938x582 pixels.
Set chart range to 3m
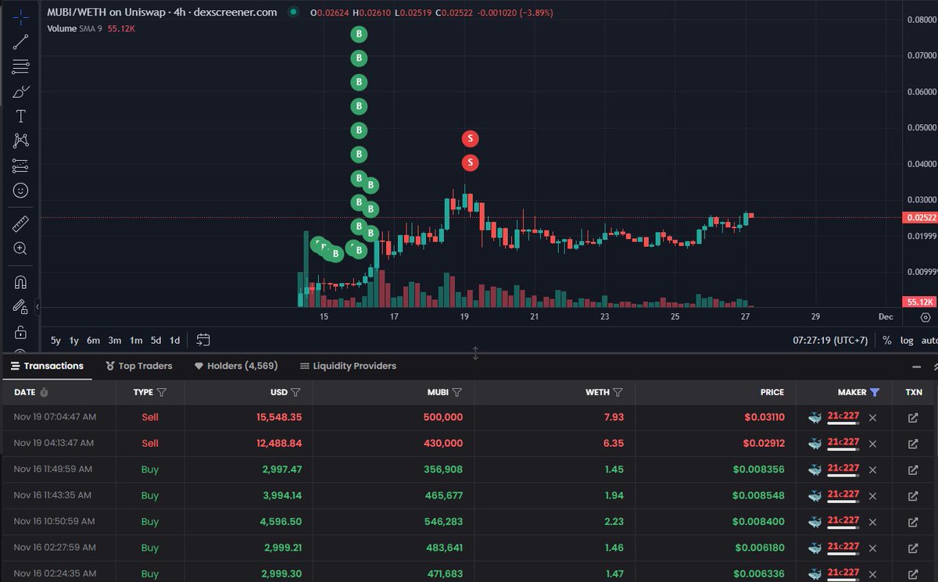point(114,341)
